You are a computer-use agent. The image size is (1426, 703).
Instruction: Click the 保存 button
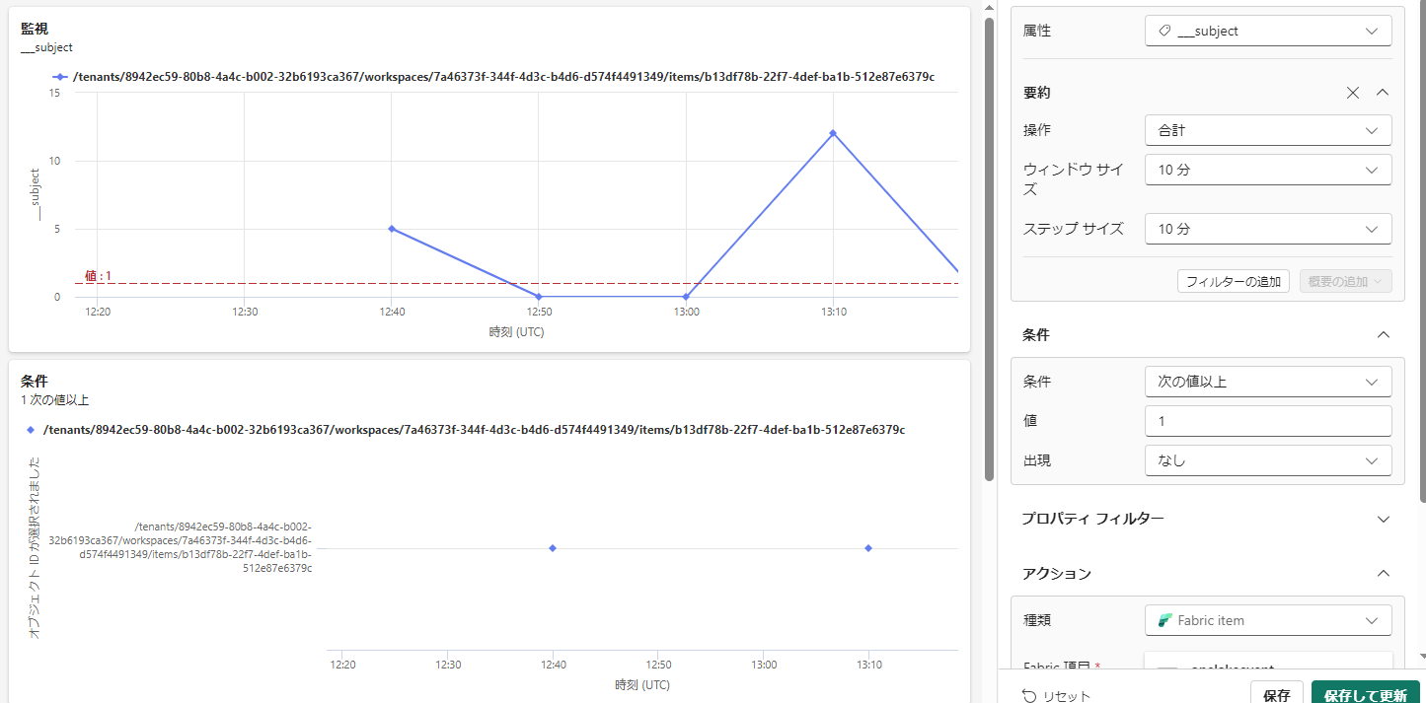pyautogui.click(x=1276, y=694)
